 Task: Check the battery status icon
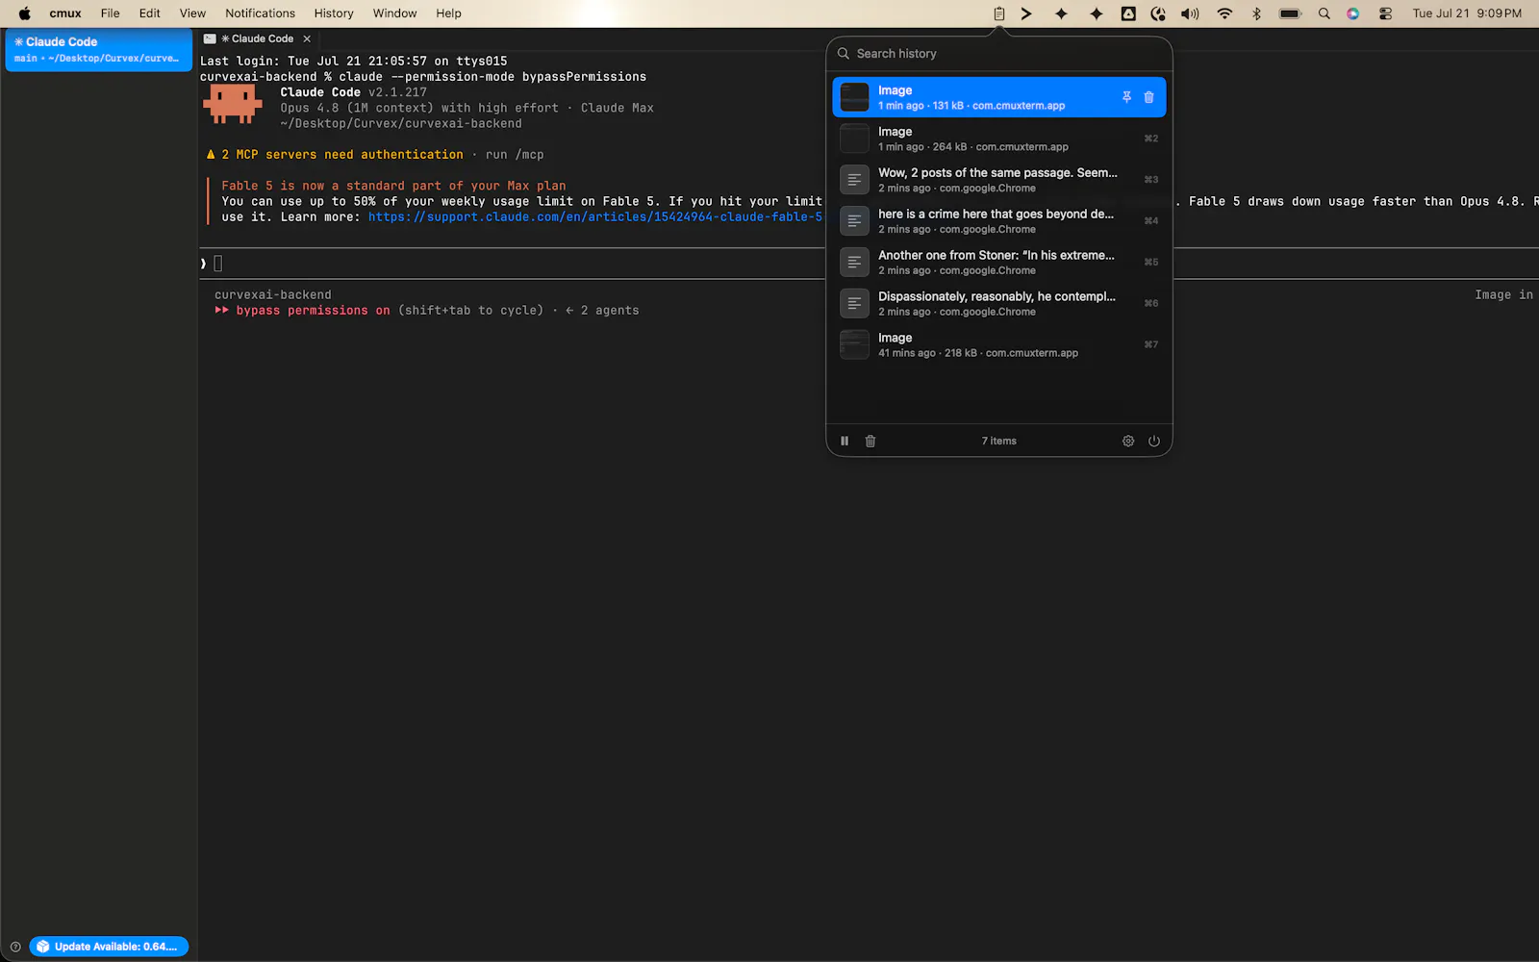pos(1290,13)
